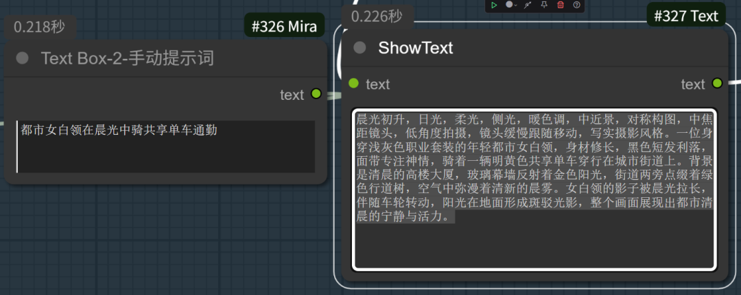The image size is (741, 295).
Task: Delete node using red trash icon
Action: [x=561, y=5]
